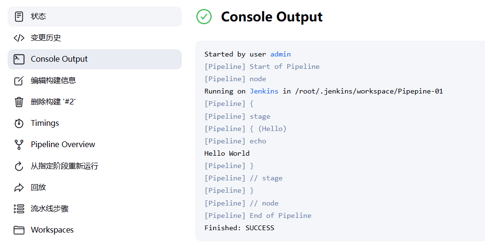Click the 回放 replay arrow icon
Viewport: 485px width, 243px height.
19,187
